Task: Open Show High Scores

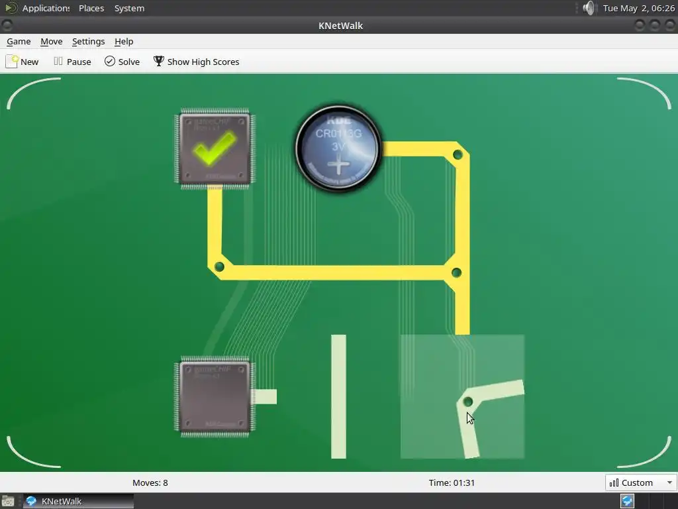Action: point(196,62)
